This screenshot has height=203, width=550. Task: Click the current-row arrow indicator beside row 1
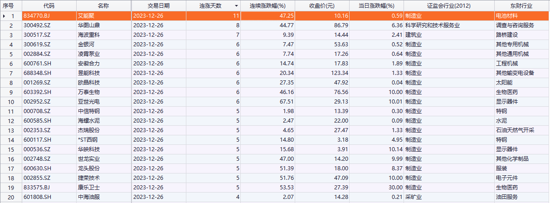click(x=5, y=16)
